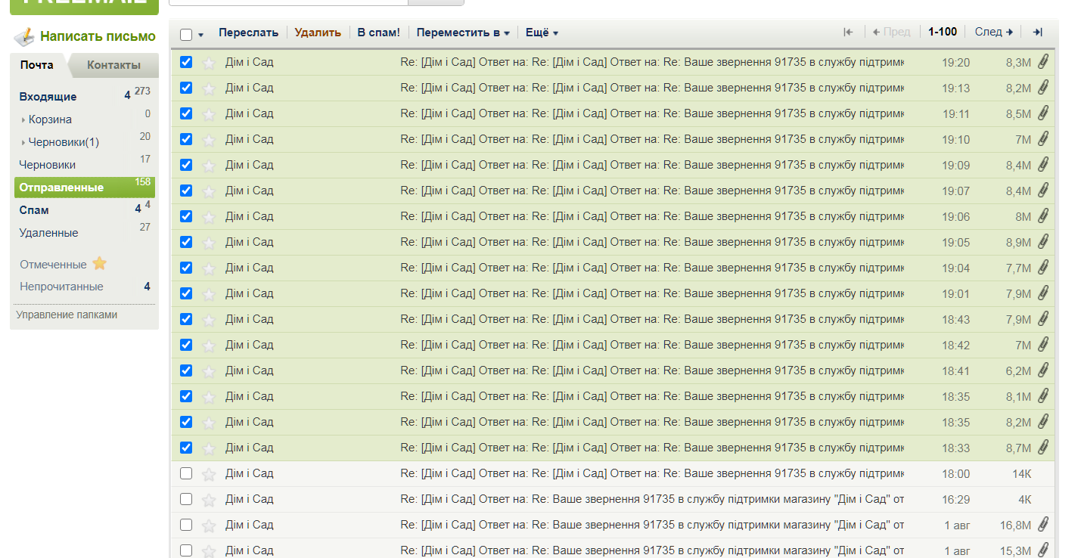The height and width of the screenshot is (558, 1081).
Task: Uncheck the message sent at 19:13
Action: (186, 88)
